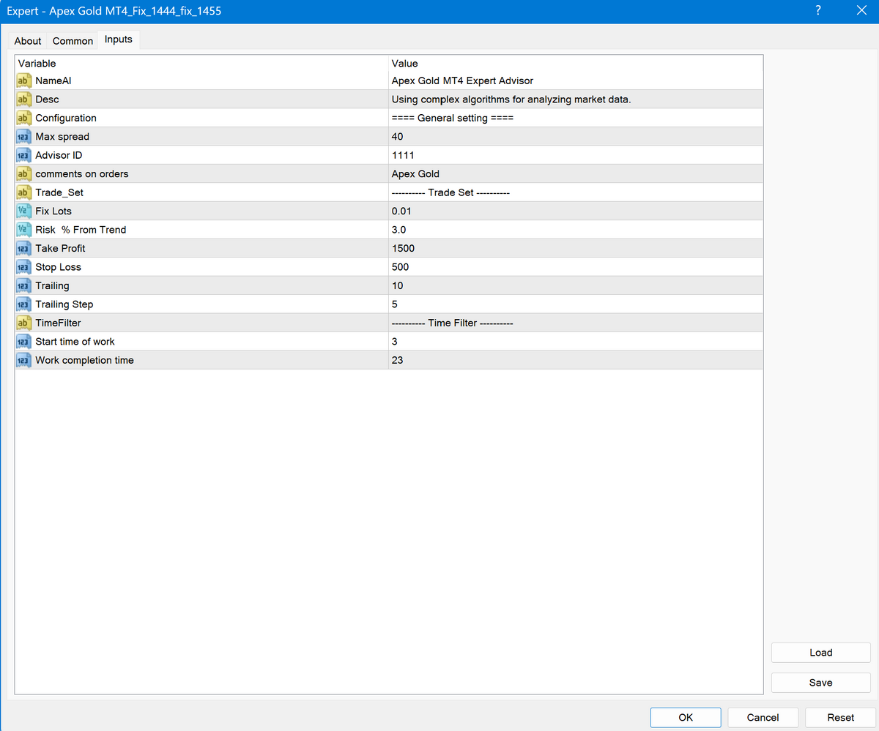Open the Common tab
879x731 pixels.
(x=73, y=41)
